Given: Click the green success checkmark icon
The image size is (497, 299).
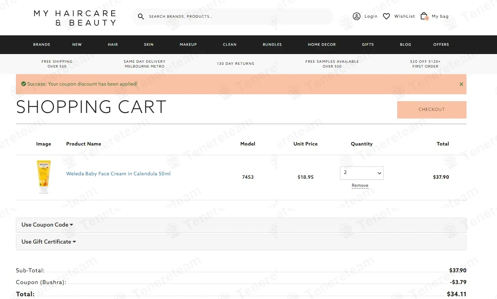Looking at the screenshot, I should [24, 84].
